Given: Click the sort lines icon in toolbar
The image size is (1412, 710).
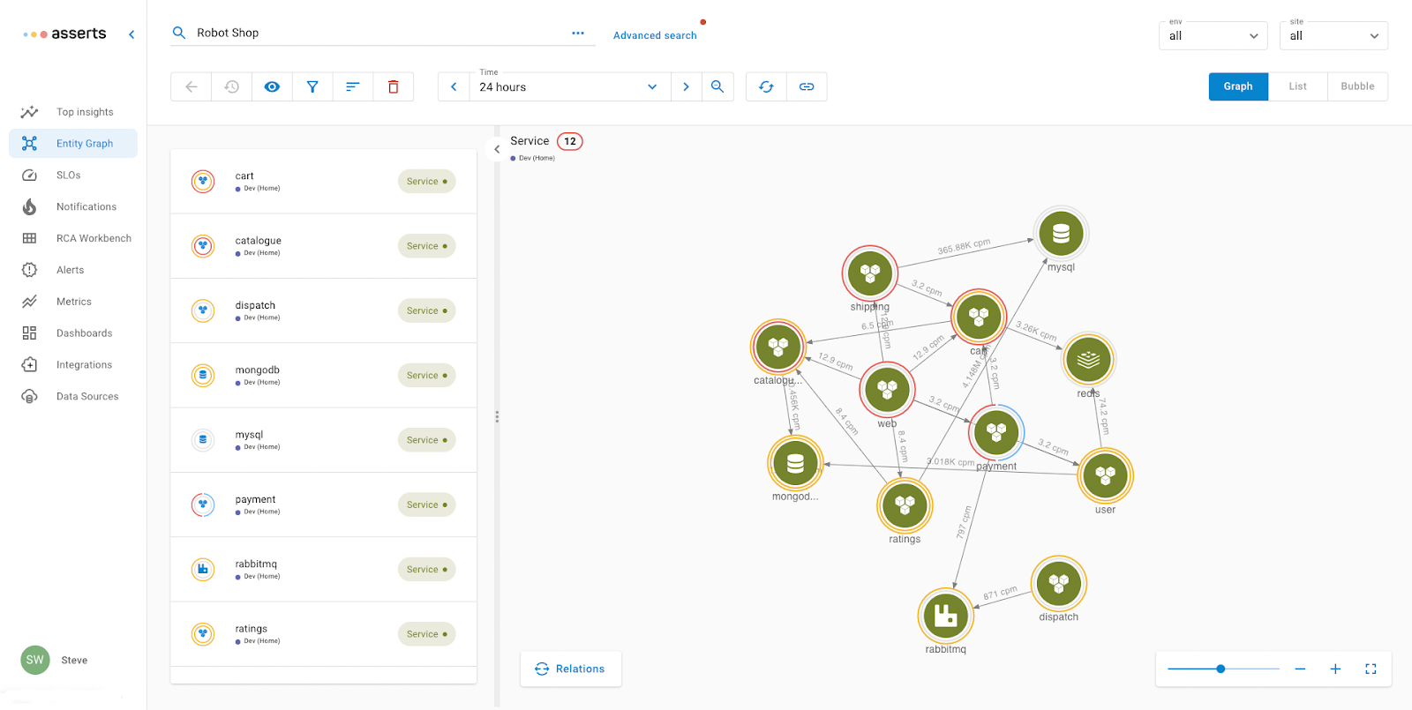Looking at the screenshot, I should [x=353, y=86].
